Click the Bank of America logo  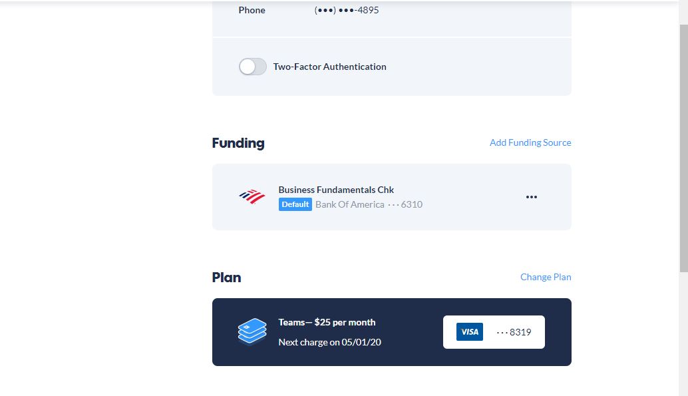click(x=252, y=196)
